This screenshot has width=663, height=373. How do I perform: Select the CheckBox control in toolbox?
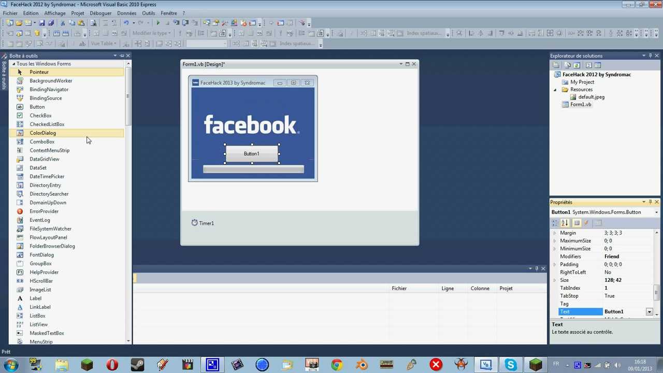[x=40, y=116]
